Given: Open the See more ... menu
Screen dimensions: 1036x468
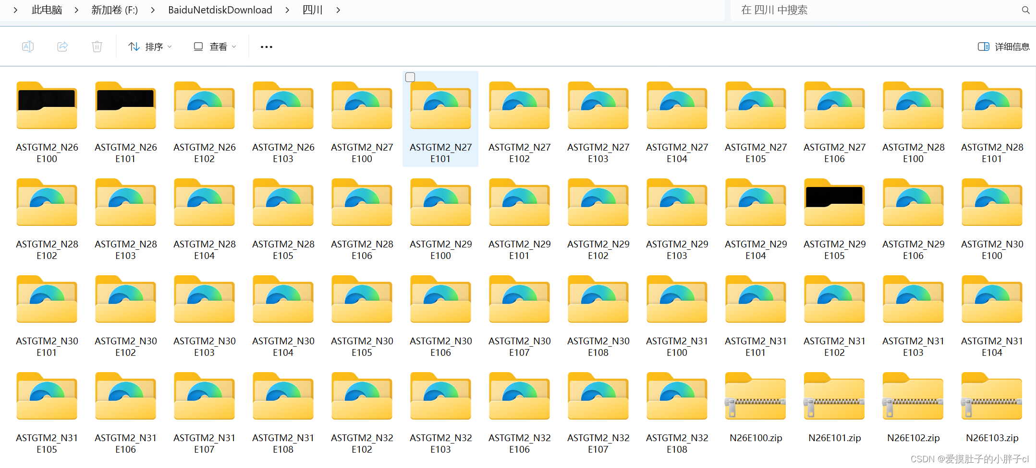Looking at the screenshot, I should click(266, 46).
